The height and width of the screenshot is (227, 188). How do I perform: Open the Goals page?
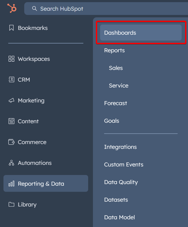pos(112,121)
